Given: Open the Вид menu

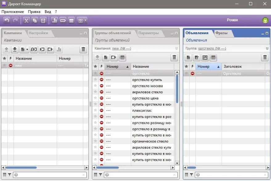Looking at the screenshot, I should coord(48,12).
